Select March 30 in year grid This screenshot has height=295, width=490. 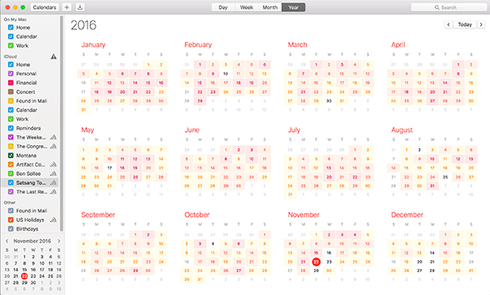pyautogui.click(x=329, y=101)
